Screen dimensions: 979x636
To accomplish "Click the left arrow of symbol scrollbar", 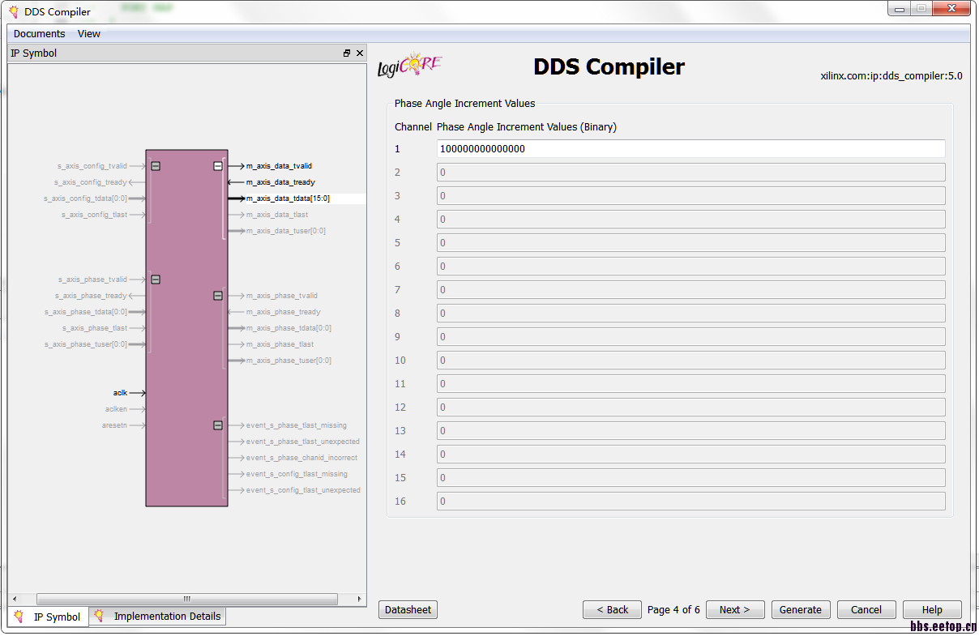I will click(14, 599).
